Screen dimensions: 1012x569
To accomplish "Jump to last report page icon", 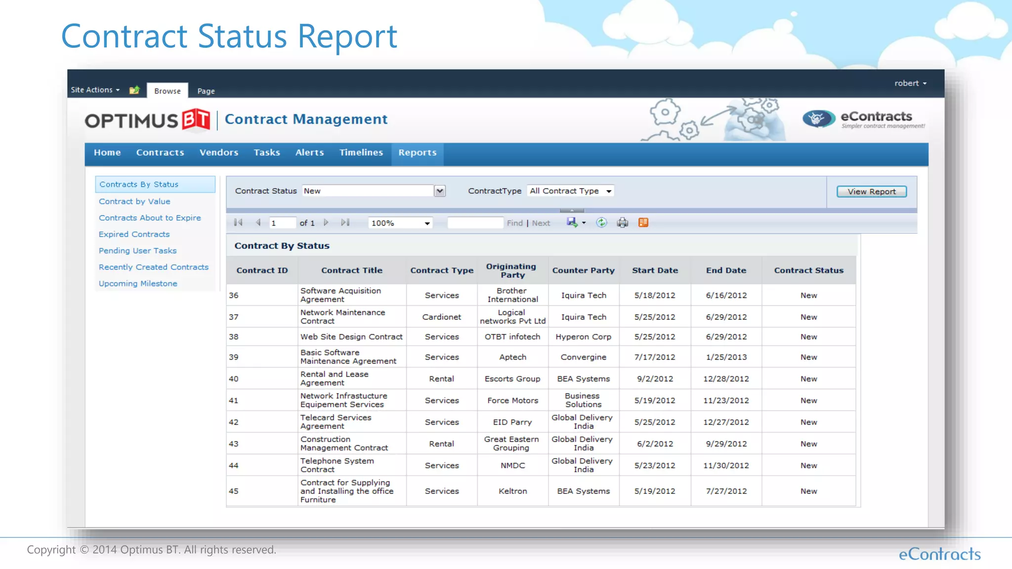I will click(x=345, y=223).
